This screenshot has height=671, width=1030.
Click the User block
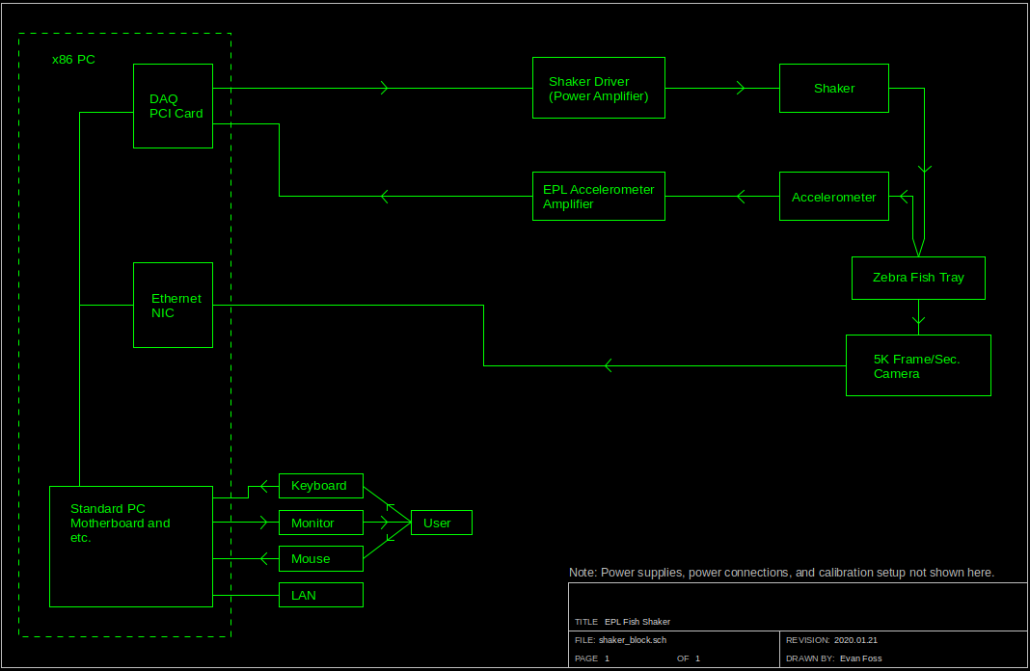[x=441, y=522]
